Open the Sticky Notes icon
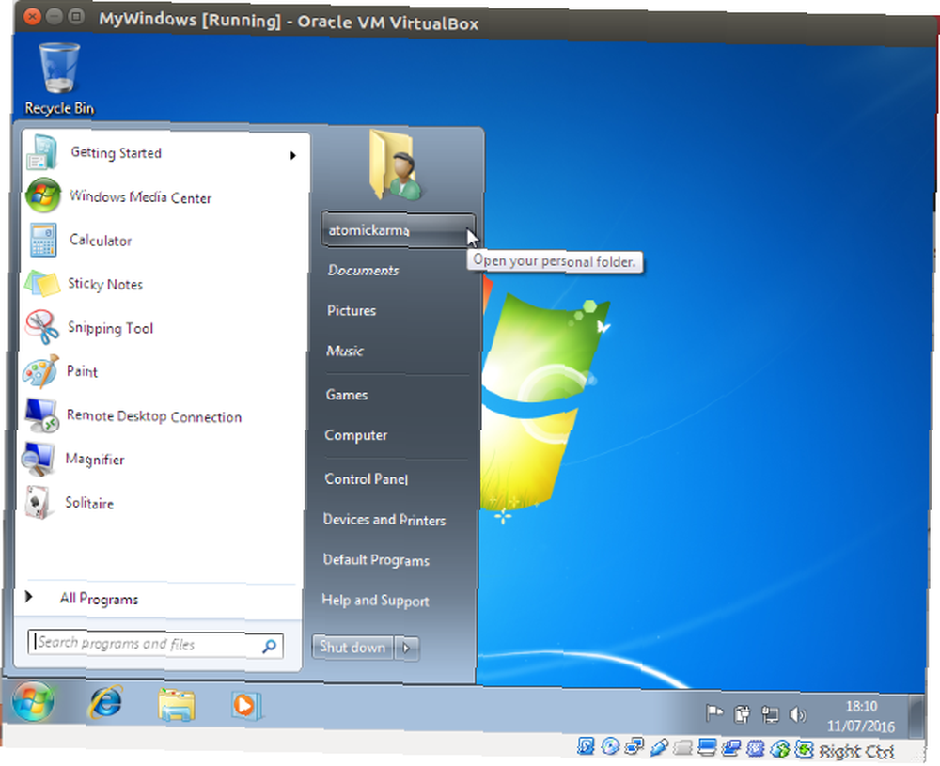940x766 pixels. pos(42,283)
